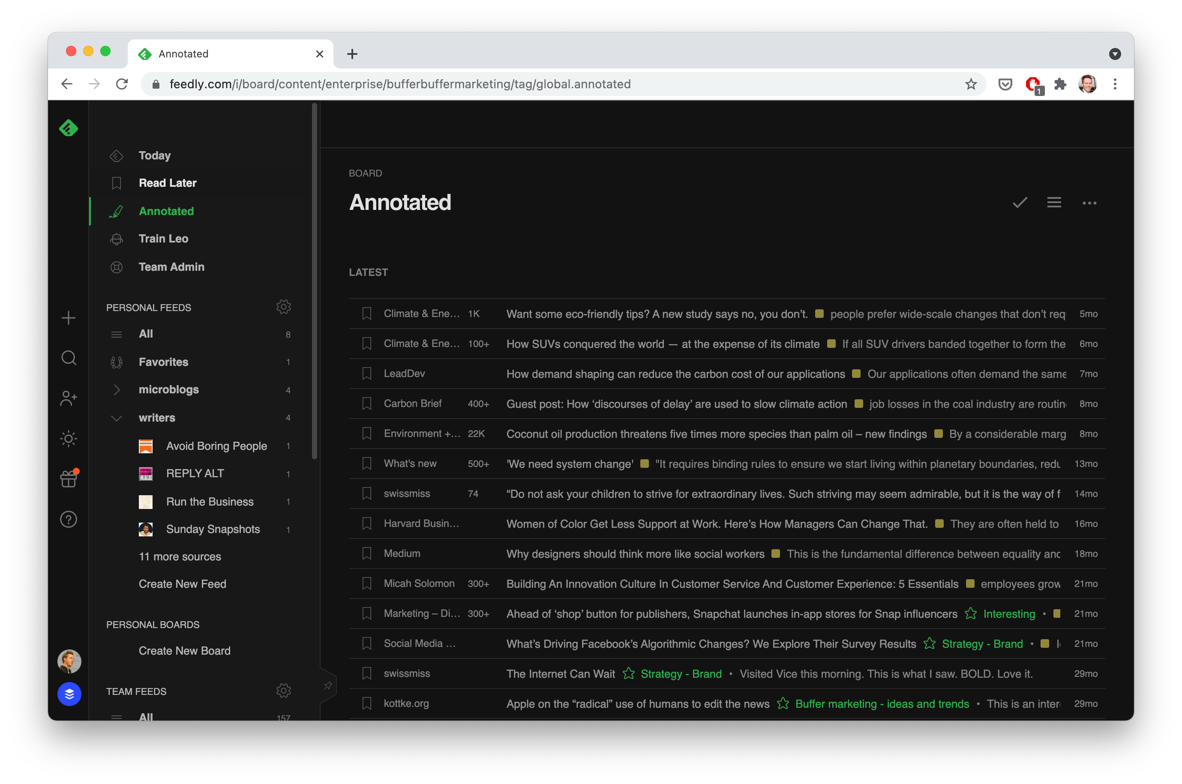Open Read Later in the sidebar

coord(168,183)
